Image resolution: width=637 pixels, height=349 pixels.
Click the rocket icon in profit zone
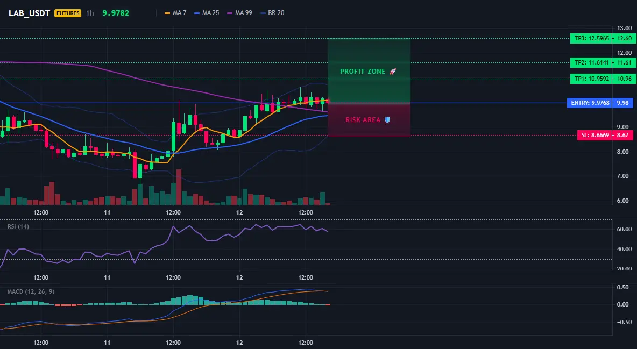pos(392,72)
